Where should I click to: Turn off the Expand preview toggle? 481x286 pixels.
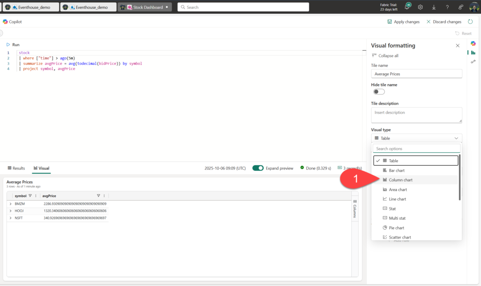[x=258, y=168]
